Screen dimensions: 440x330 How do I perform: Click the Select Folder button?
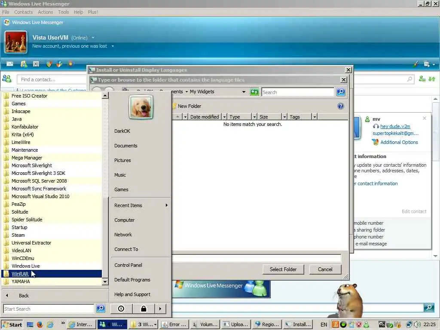tap(283, 269)
